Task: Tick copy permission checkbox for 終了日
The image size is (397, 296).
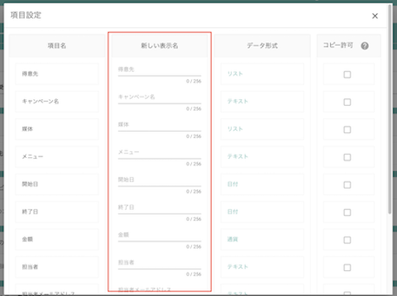Action: pyautogui.click(x=347, y=212)
